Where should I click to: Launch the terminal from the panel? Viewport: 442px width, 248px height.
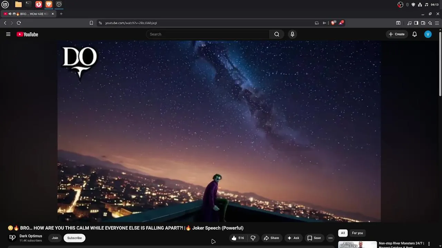28,4
